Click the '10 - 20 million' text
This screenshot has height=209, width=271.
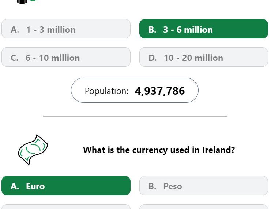[x=193, y=58]
